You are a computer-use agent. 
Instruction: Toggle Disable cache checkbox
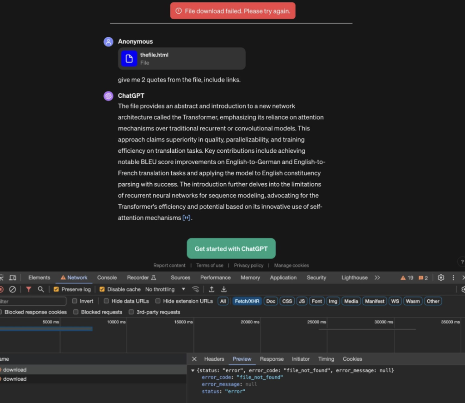[102, 289]
